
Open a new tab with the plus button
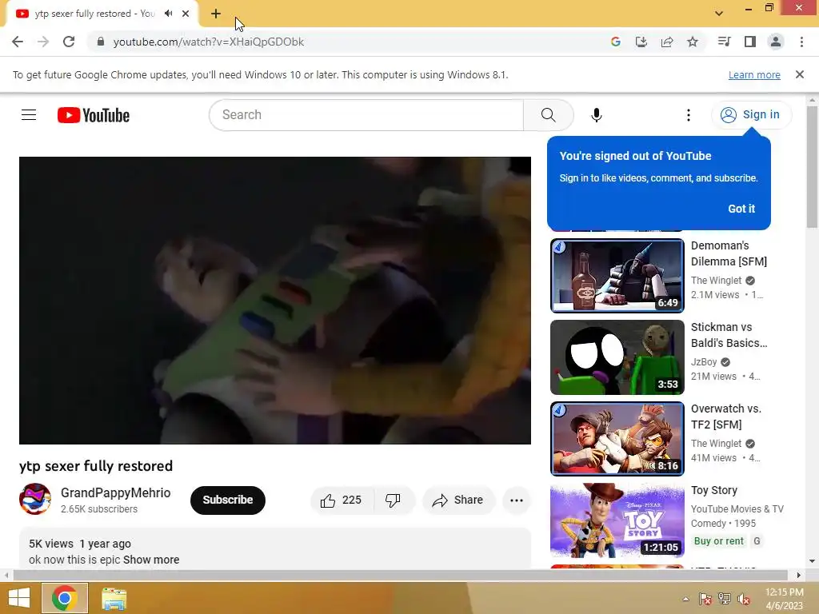[216, 14]
